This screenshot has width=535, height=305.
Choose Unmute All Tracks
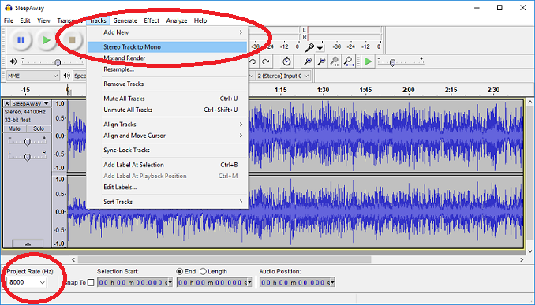click(166, 110)
